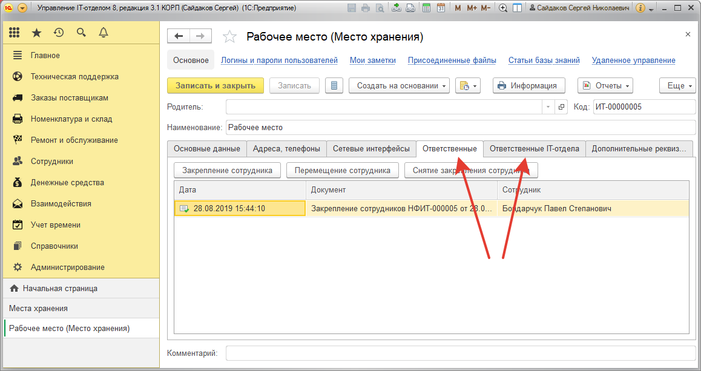Click the document list icon button next to Записать

[334, 85]
